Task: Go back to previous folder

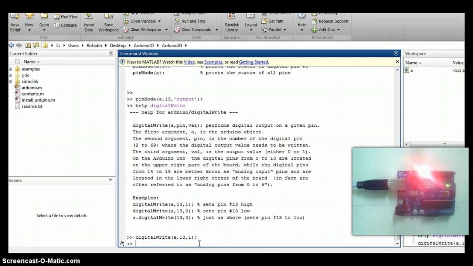Action: [x=11, y=45]
